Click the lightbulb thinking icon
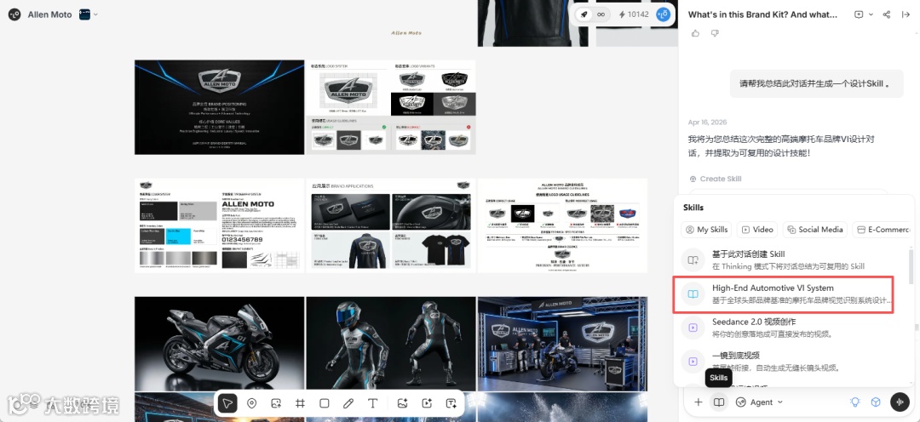 (x=855, y=402)
